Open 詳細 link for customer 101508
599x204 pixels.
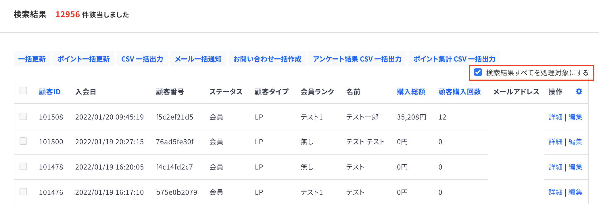point(555,117)
